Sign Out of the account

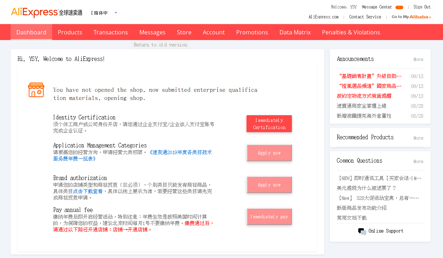pyautogui.click(x=422, y=7)
